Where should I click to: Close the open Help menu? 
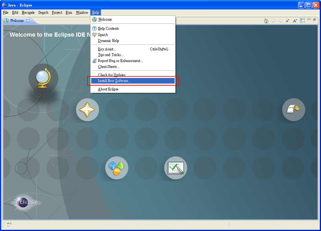pyautogui.click(x=95, y=13)
